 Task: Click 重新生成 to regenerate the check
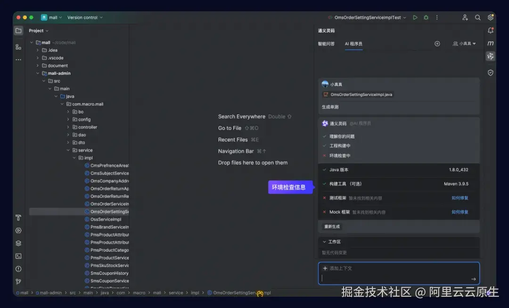[x=331, y=227]
